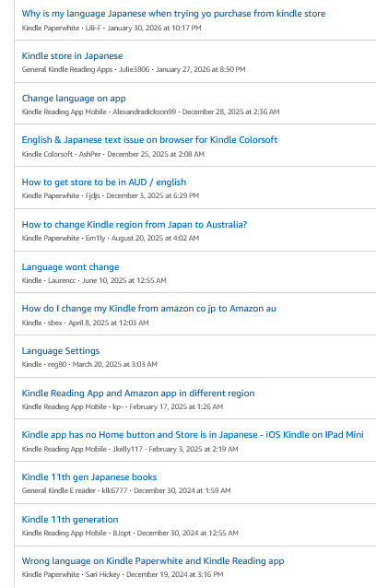Open 'Kindle store in Japanese' thread
Screen dimensions: 376x588
(x=73, y=56)
